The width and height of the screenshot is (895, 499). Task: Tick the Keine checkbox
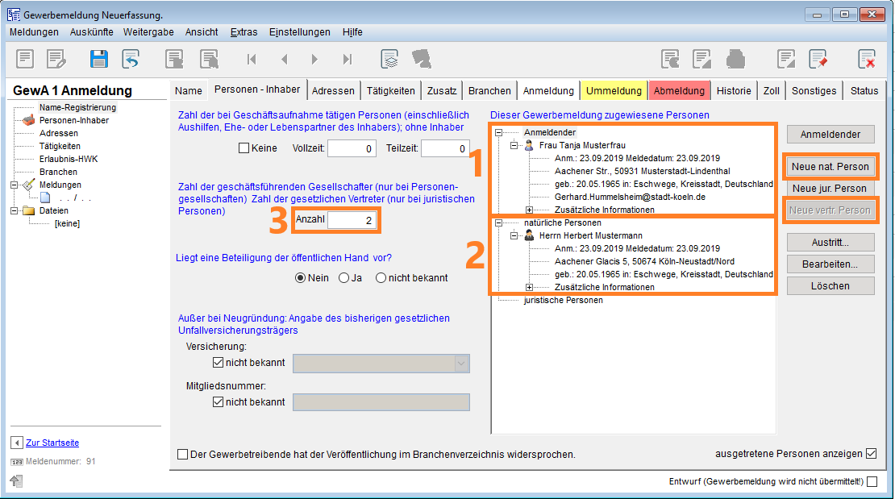coord(244,148)
